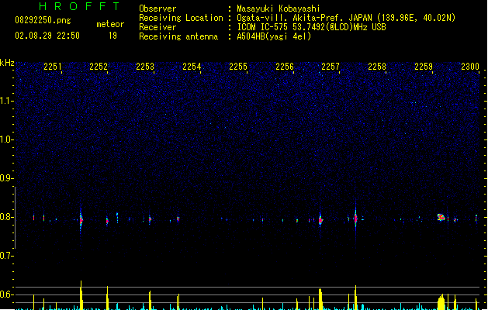
Task: Click the 1.1 frequency axis label
Action: pos(6,101)
